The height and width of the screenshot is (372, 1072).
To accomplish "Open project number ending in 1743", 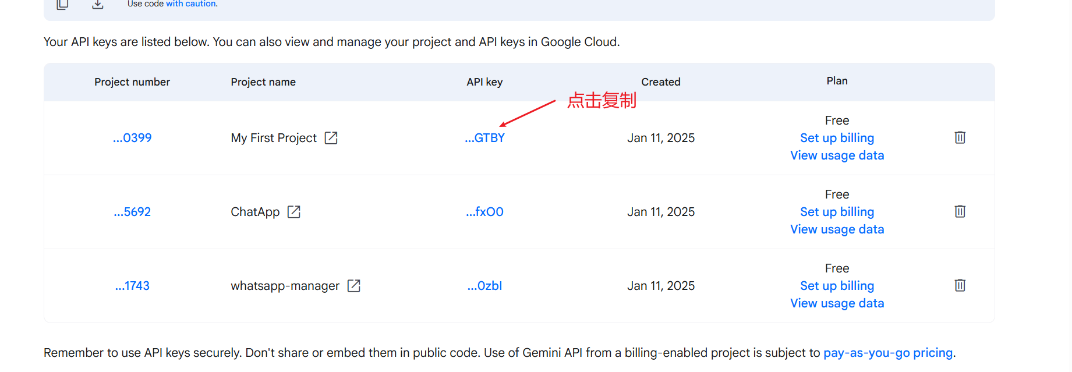I will pyautogui.click(x=132, y=286).
